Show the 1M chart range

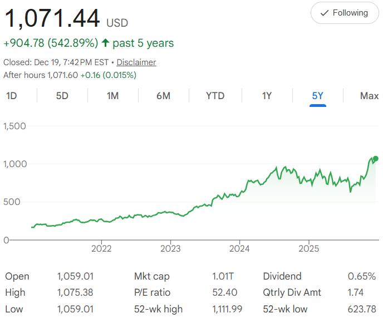(x=112, y=96)
